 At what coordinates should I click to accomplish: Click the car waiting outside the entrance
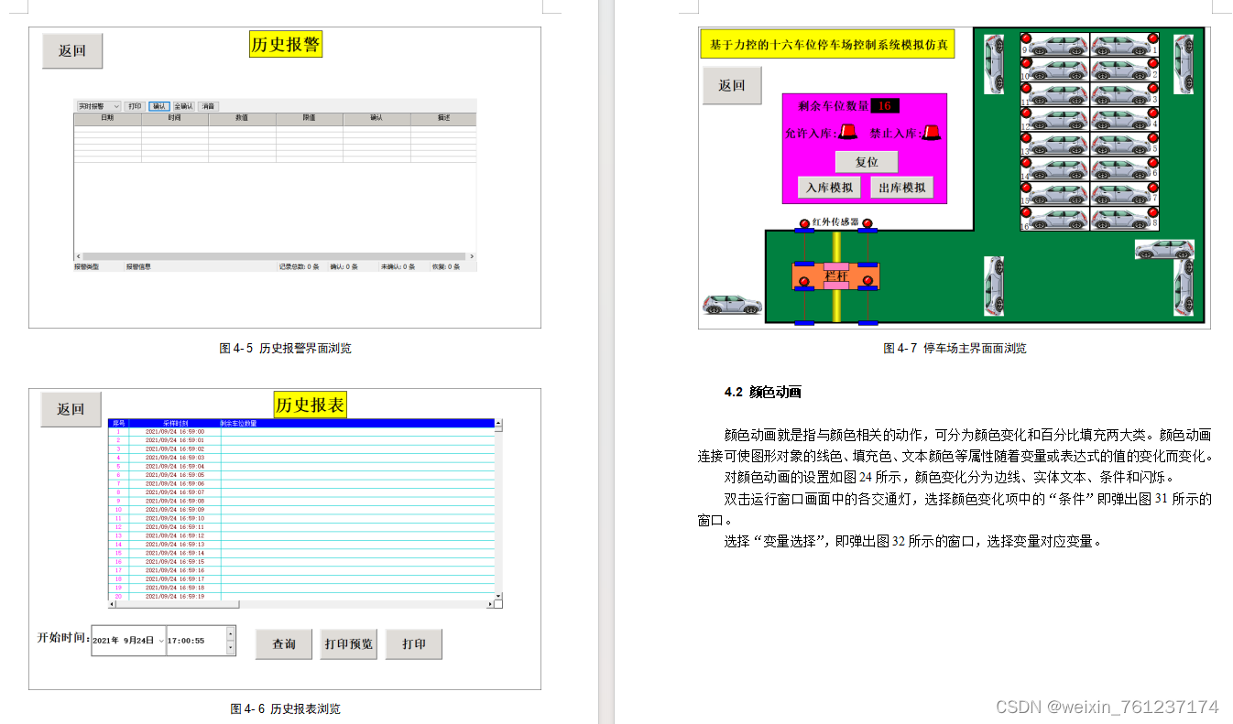click(732, 305)
